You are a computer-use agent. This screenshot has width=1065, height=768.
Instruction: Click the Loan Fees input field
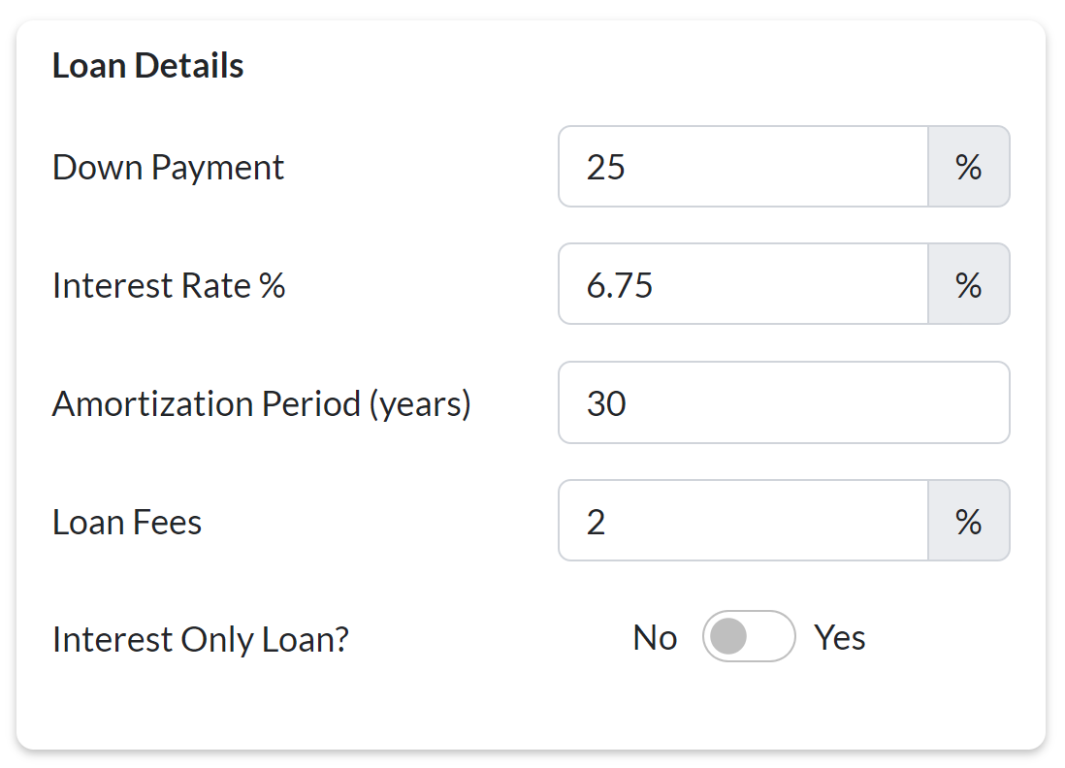(x=743, y=521)
